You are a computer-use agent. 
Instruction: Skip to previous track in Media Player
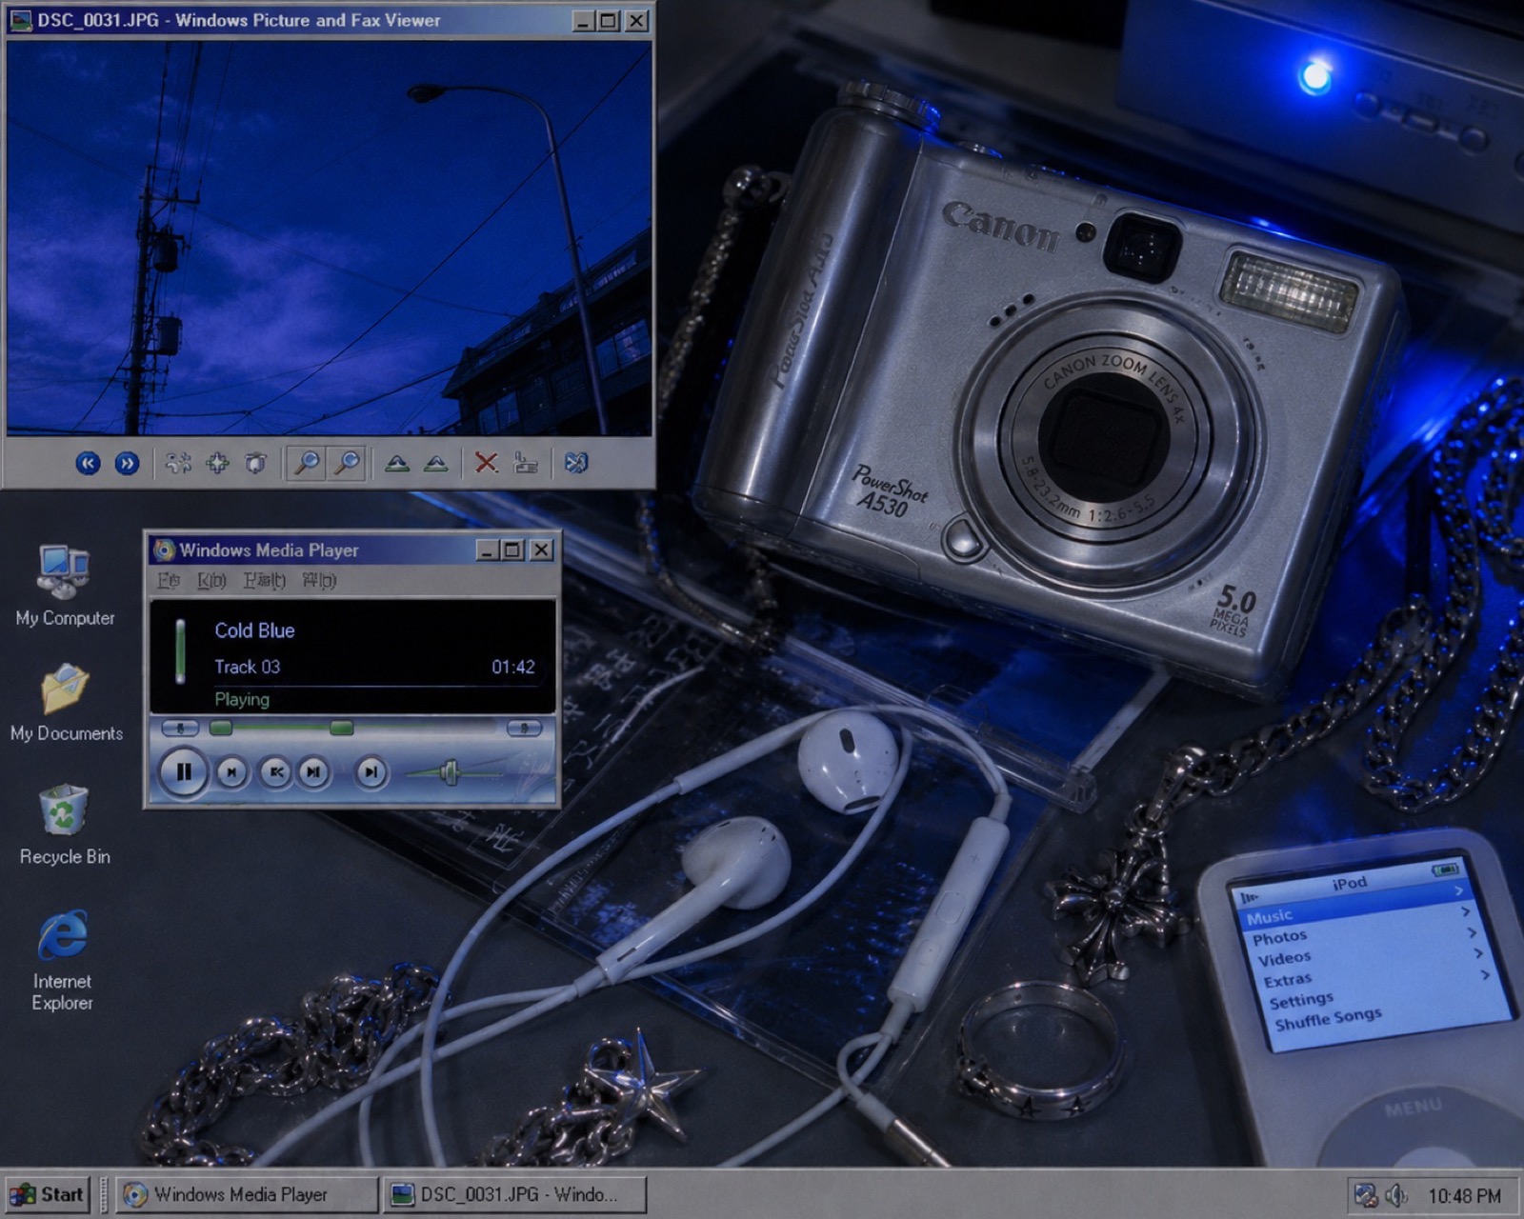(x=276, y=772)
